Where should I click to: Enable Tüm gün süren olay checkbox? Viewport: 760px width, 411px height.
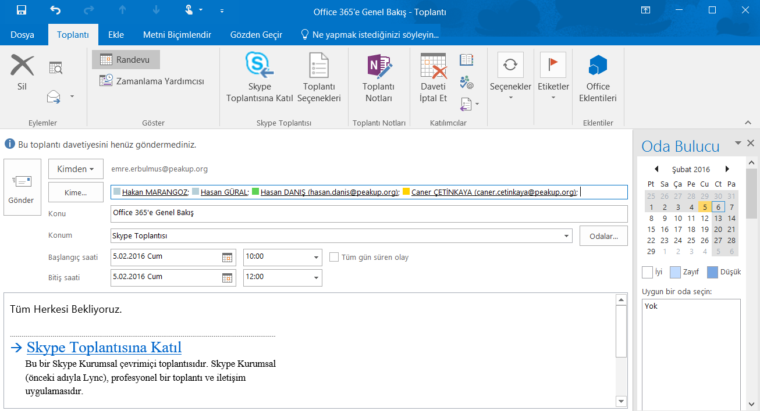(x=334, y=257)
